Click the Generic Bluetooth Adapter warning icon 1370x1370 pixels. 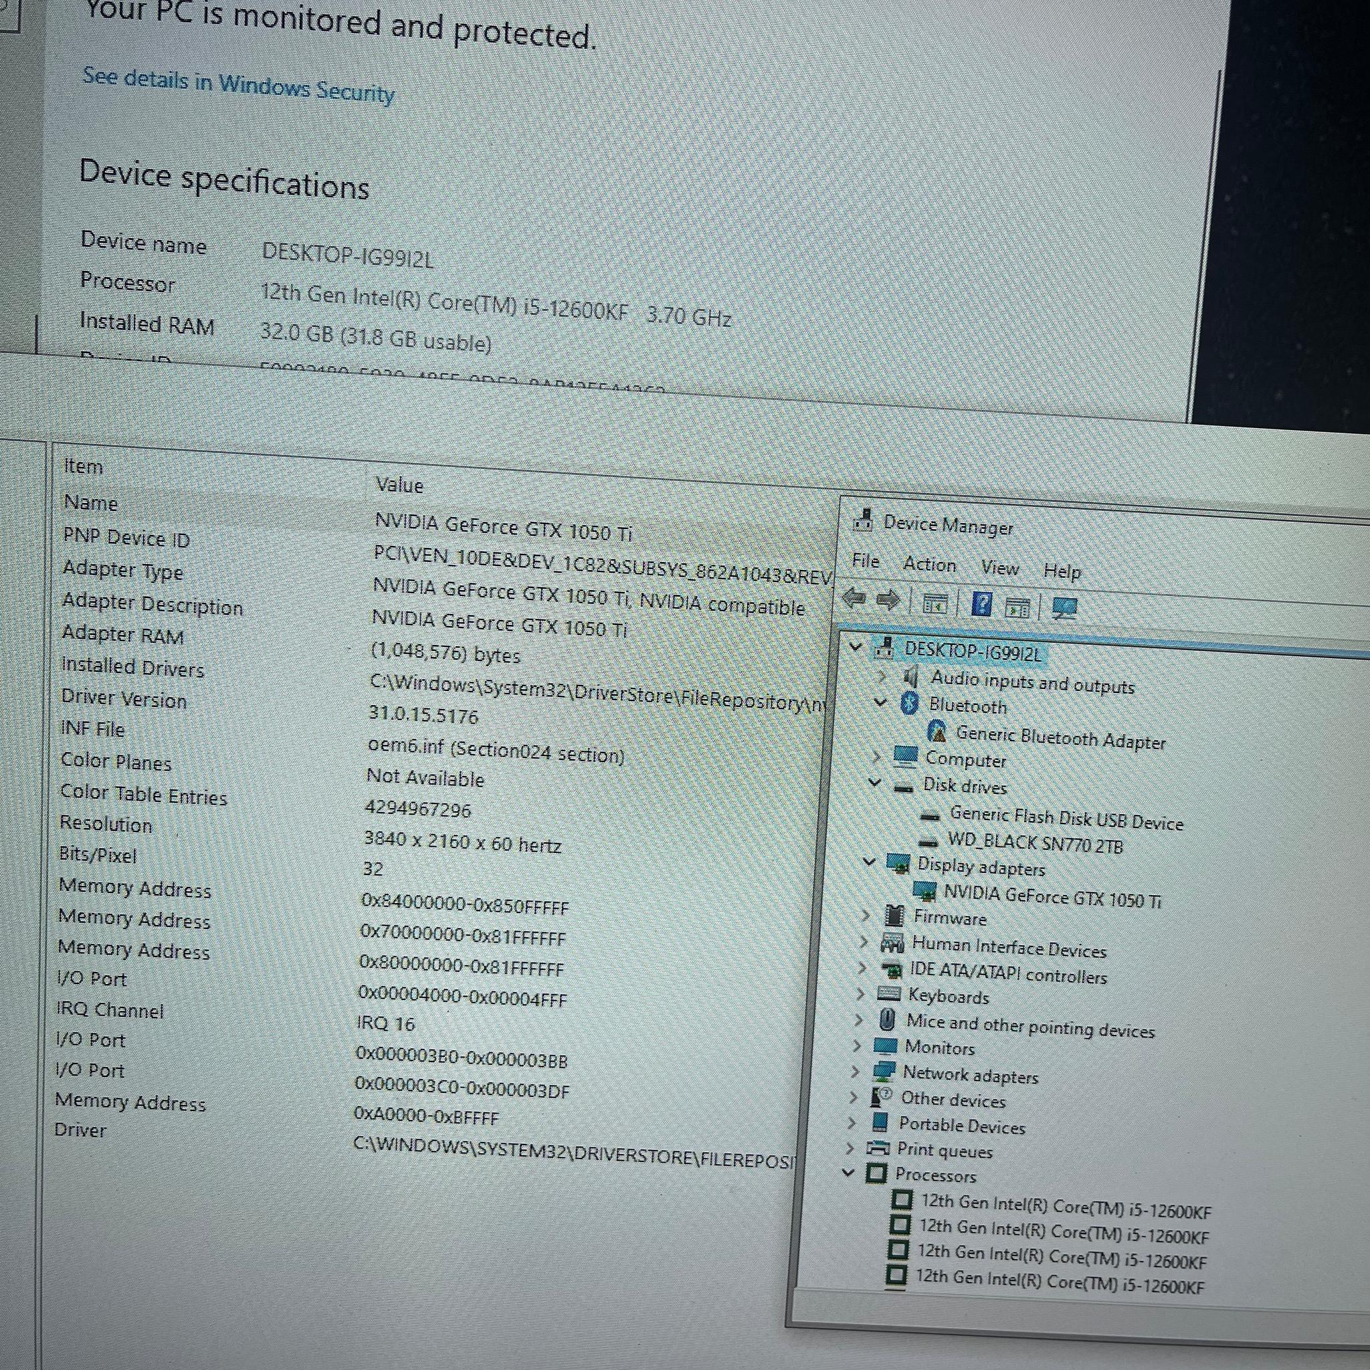937,730
